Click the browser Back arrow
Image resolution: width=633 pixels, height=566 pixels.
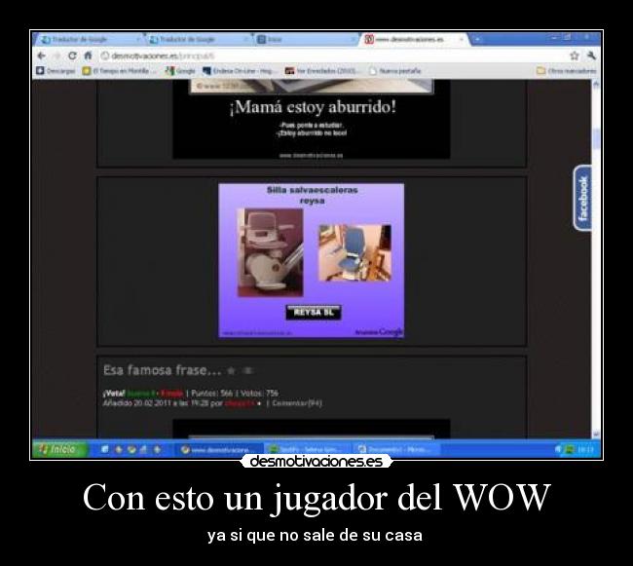click(41, 56)
